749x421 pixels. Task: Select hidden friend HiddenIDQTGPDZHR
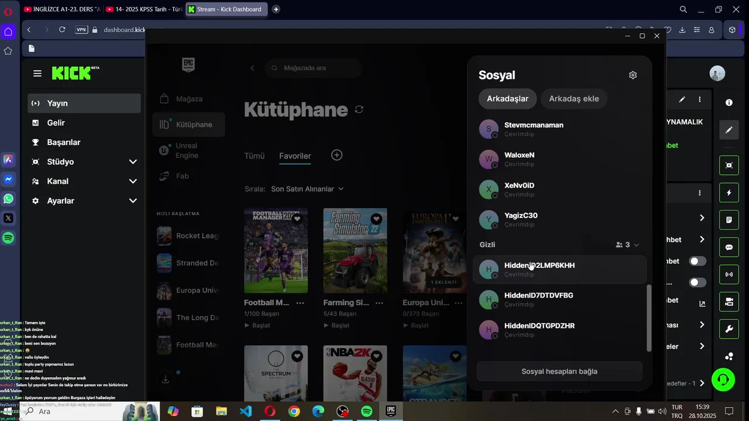pos(559,330)
